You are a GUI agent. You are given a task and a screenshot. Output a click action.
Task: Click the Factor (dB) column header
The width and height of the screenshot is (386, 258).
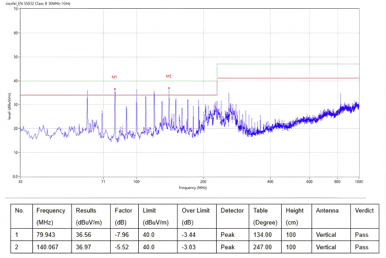click(124, 216)
